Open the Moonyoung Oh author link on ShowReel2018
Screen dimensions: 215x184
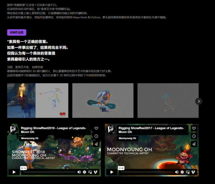click(x=30, y=138)
